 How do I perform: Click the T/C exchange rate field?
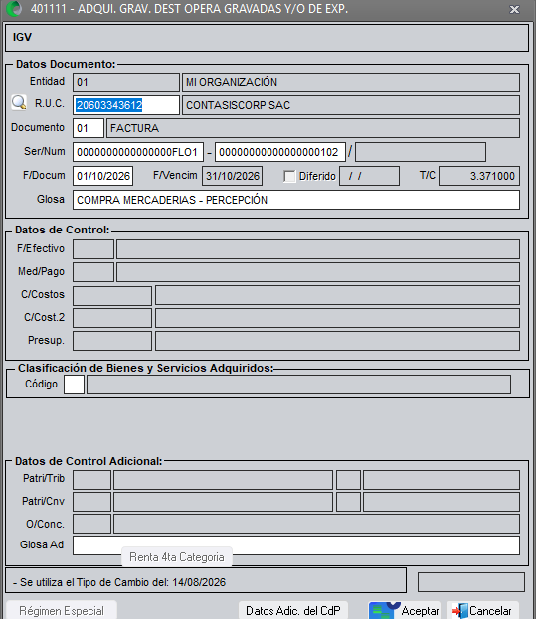coord(479,176)
